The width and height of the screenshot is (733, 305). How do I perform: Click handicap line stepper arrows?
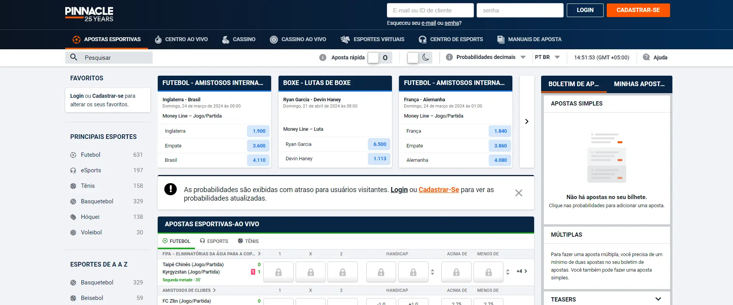point(432,272)
